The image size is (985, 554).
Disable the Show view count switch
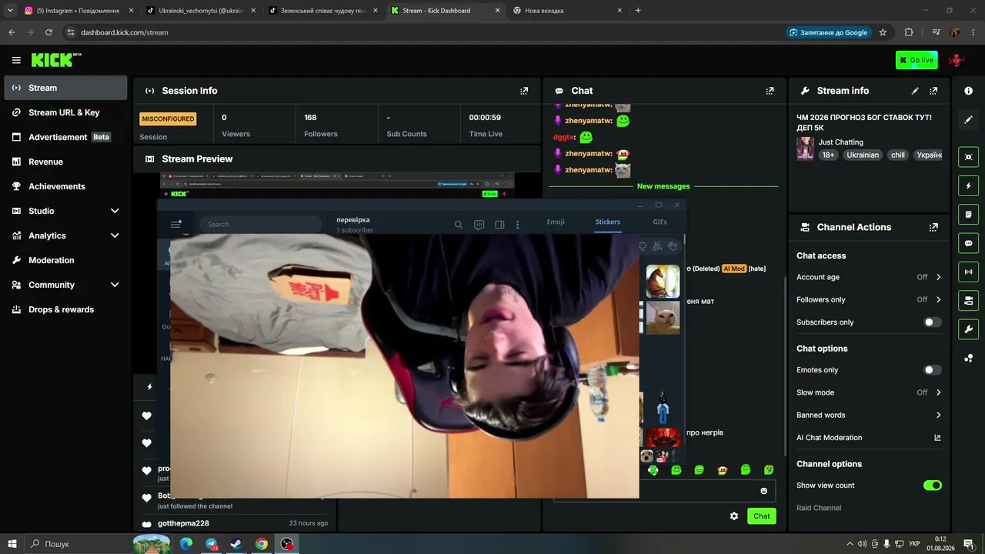(x=932, y=486)
